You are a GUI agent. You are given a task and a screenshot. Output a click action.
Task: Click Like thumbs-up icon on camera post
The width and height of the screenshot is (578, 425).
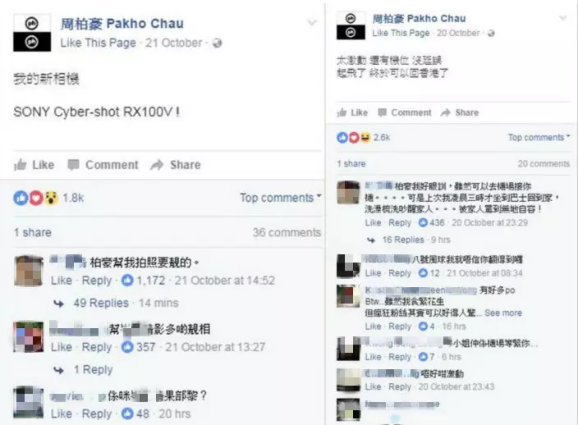(21, 165)
